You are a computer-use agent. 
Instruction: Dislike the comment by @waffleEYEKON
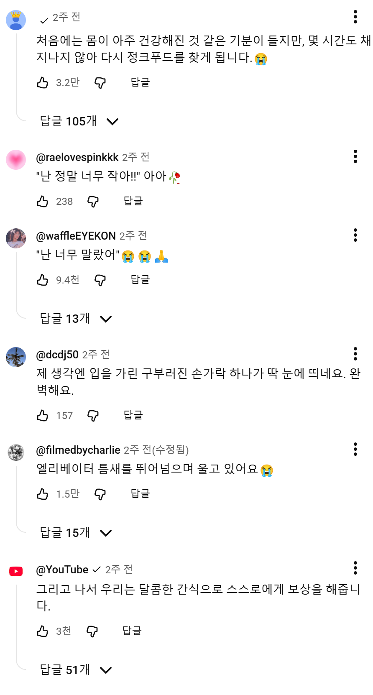pyautogui.click(x=100, y=280)
